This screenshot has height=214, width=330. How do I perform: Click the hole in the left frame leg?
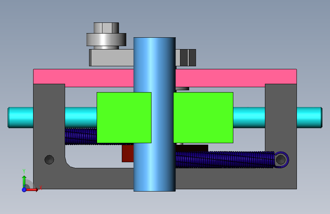pos(49,160)
